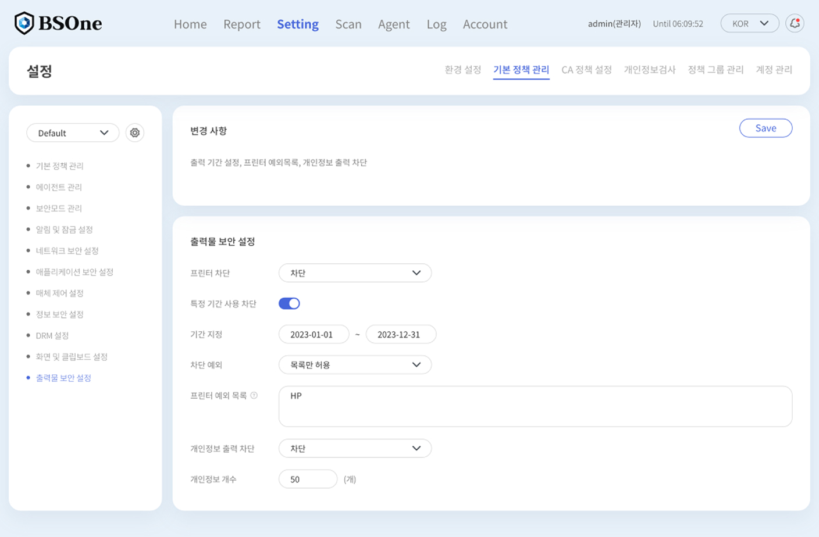Screen dimensions: 819x537
Task: Open the Agent menu
Action: point(394,24)
